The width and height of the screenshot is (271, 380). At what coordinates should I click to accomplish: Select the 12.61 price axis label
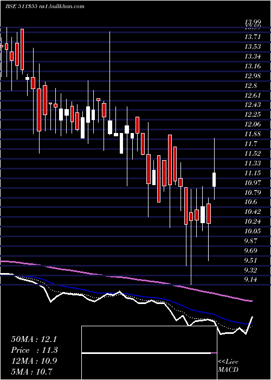[253, 95]
